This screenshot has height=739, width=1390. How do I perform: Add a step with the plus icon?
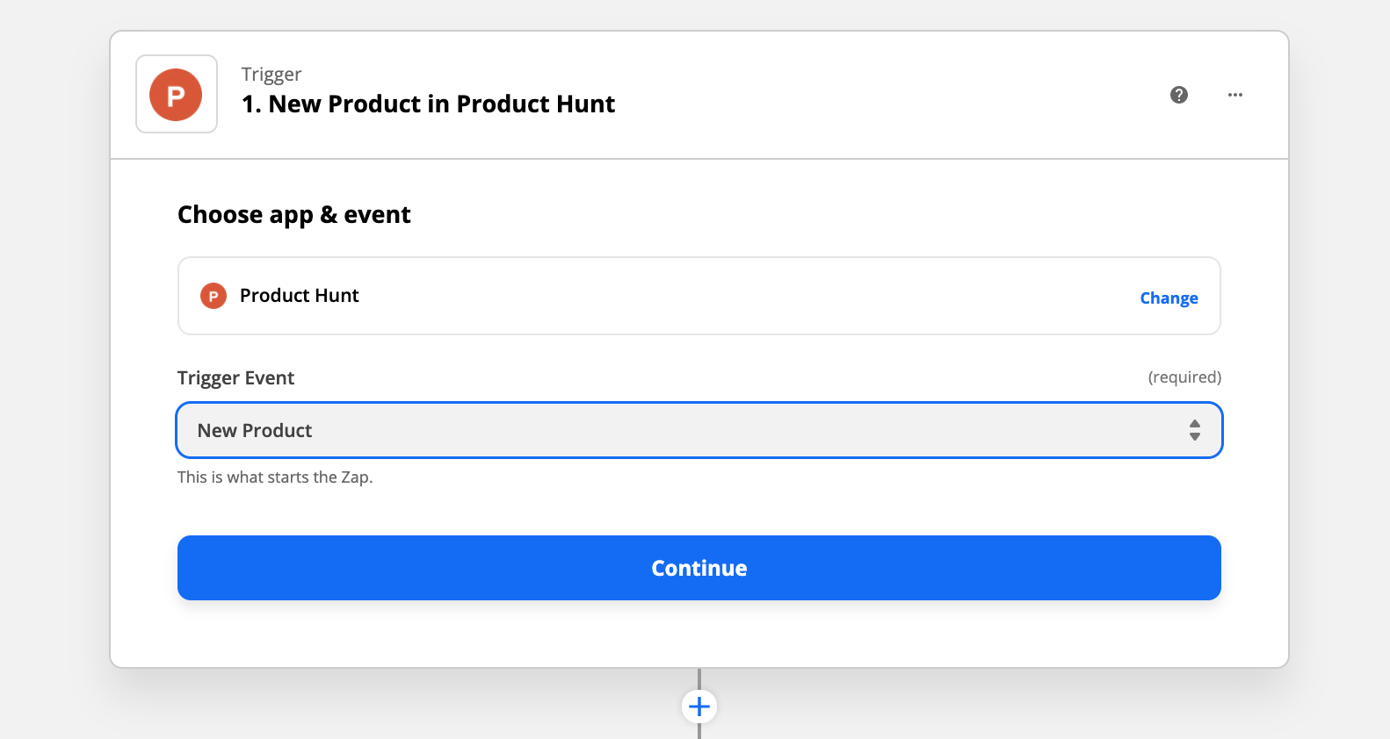tap(699, 707)
